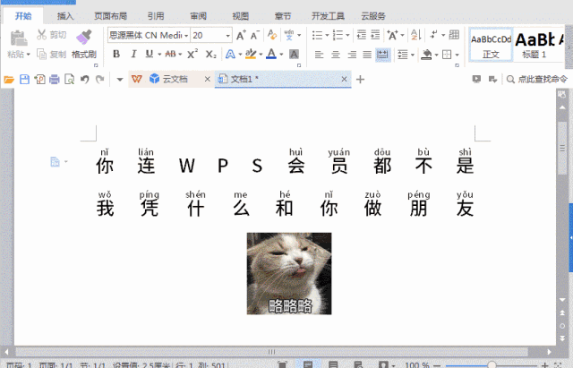Close the 云文档 tab

point(207,79)
